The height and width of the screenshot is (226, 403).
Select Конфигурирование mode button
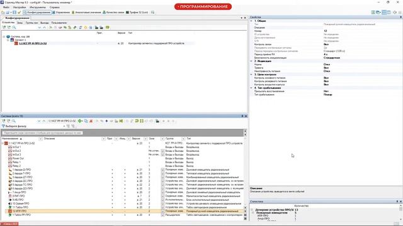click(x=37, y=13)
